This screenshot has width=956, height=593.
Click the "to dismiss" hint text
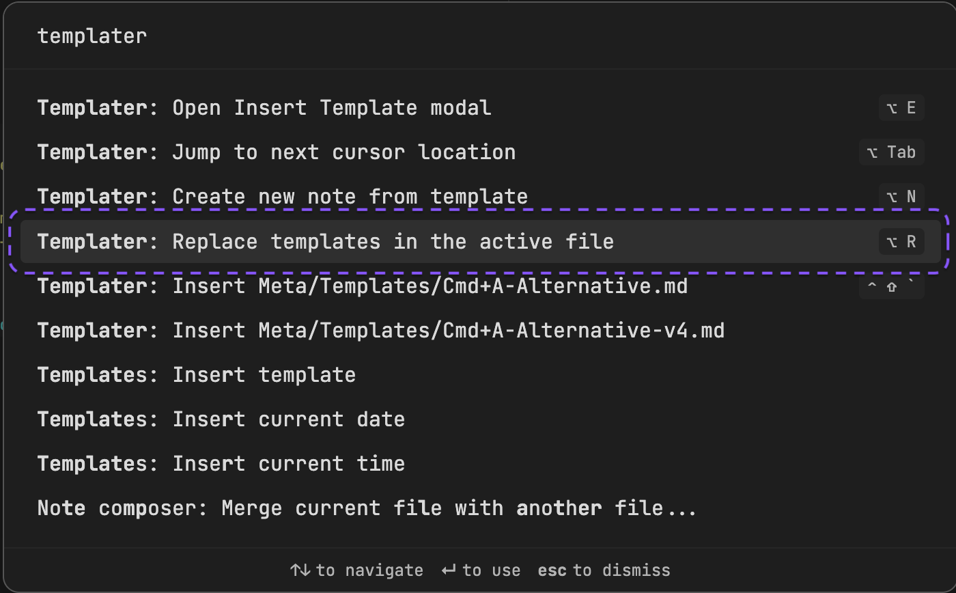pyautogui.click(x=621, y=570)
